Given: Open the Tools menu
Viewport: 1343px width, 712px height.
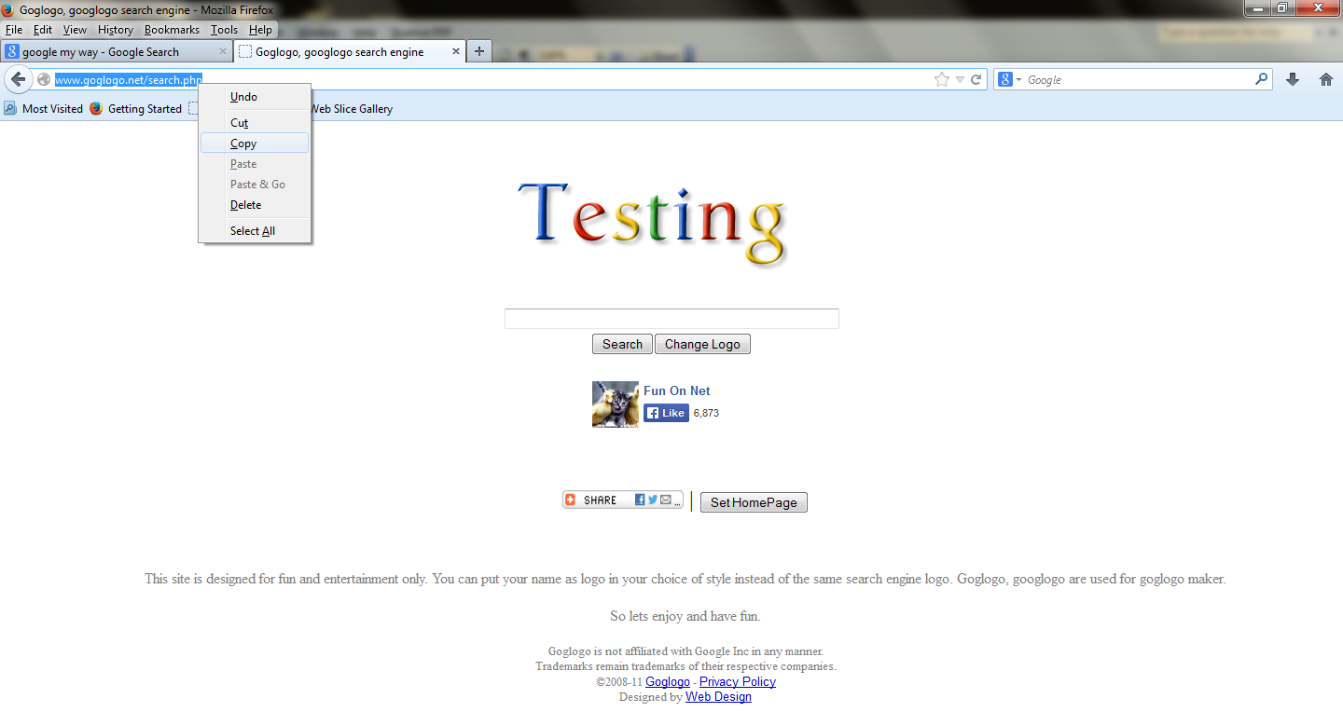Looking at the screenshot, I should [224, 30].
